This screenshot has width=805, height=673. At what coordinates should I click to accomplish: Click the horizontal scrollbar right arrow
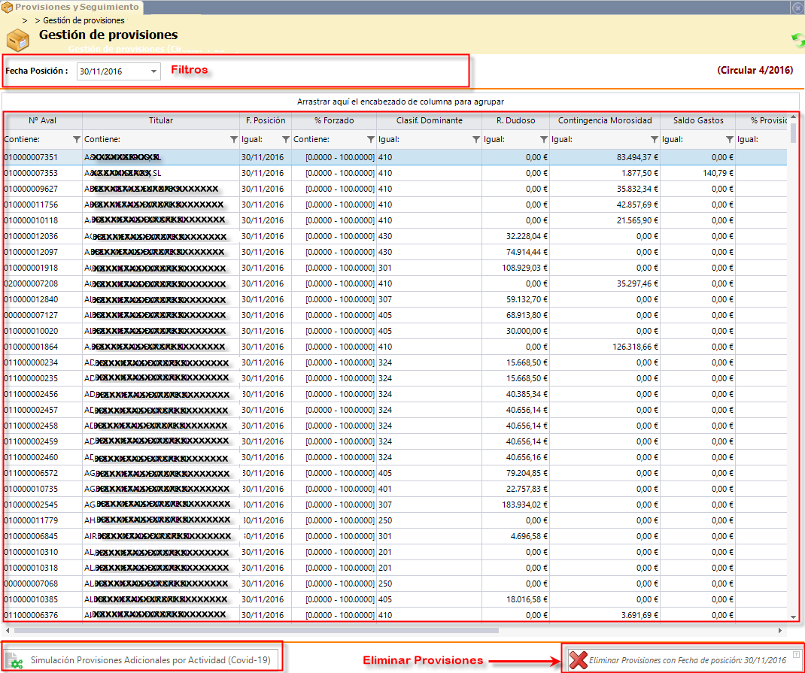click(x=780, y=630)
